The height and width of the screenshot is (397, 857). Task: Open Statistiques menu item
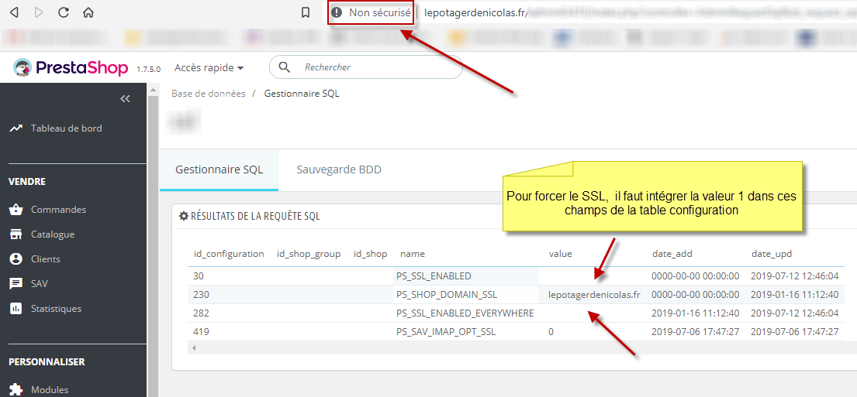[56, 308]
